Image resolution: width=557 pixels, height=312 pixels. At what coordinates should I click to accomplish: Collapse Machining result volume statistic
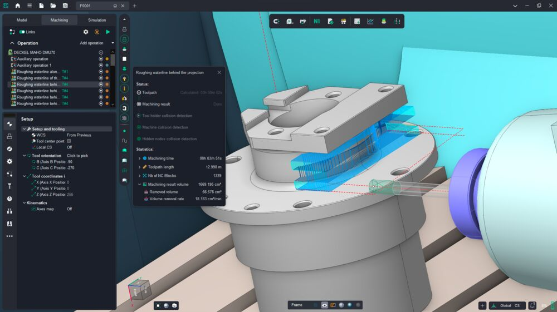pos(139,185)
